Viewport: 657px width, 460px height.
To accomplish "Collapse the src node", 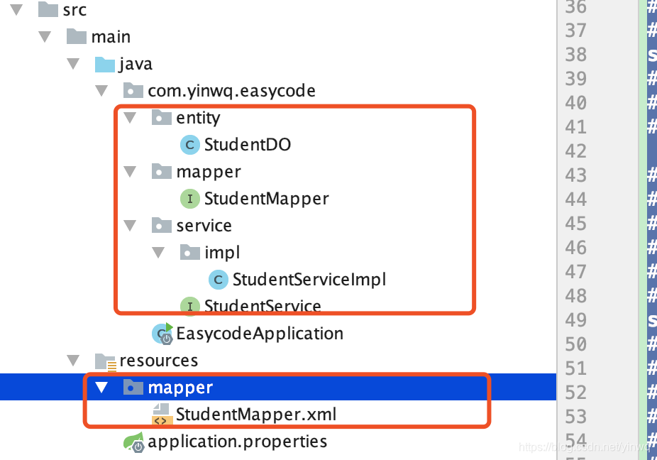I will [16, 9].
